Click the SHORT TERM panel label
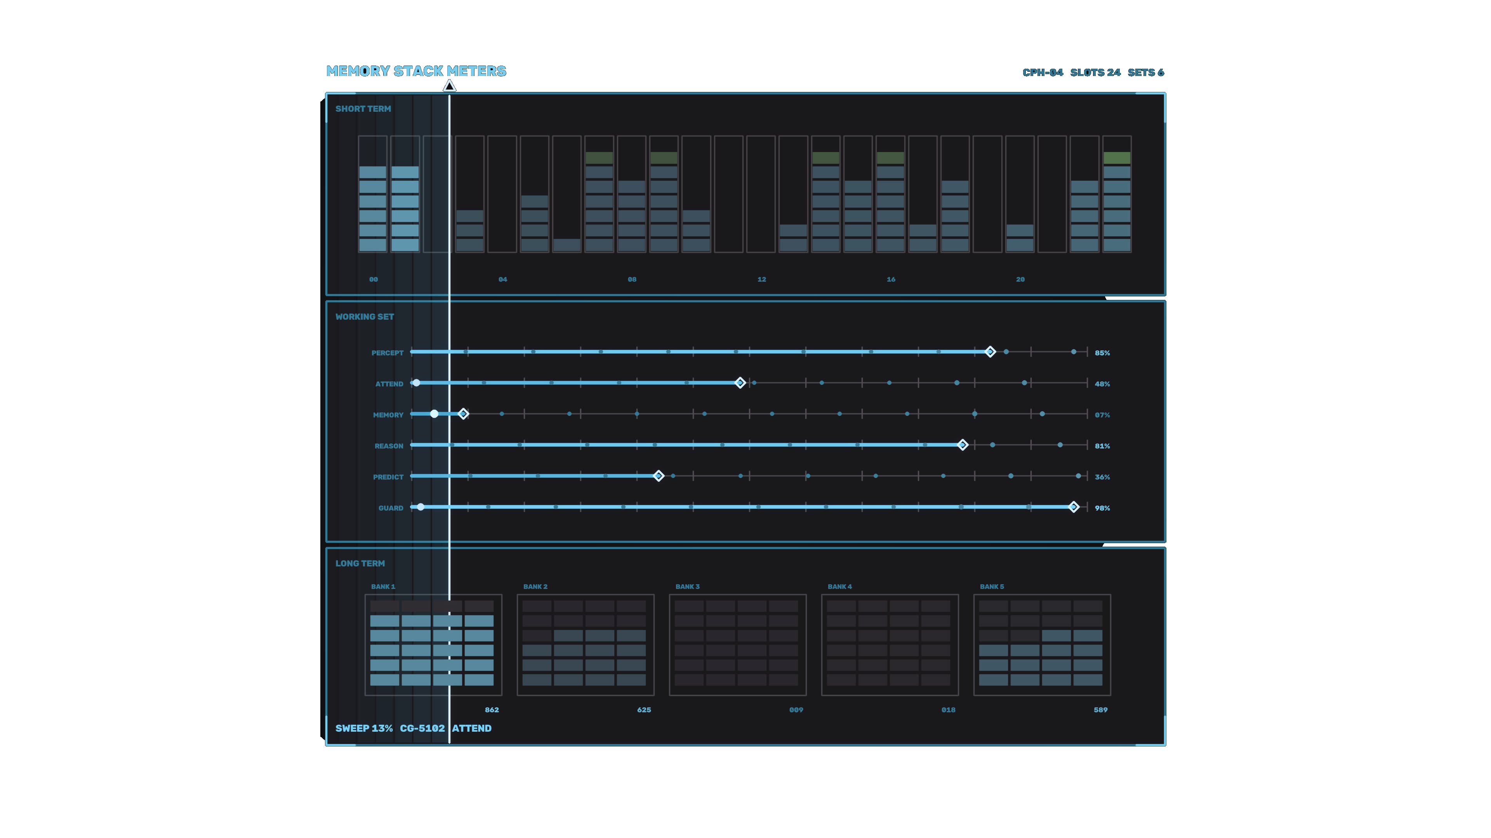 [363, 109]
